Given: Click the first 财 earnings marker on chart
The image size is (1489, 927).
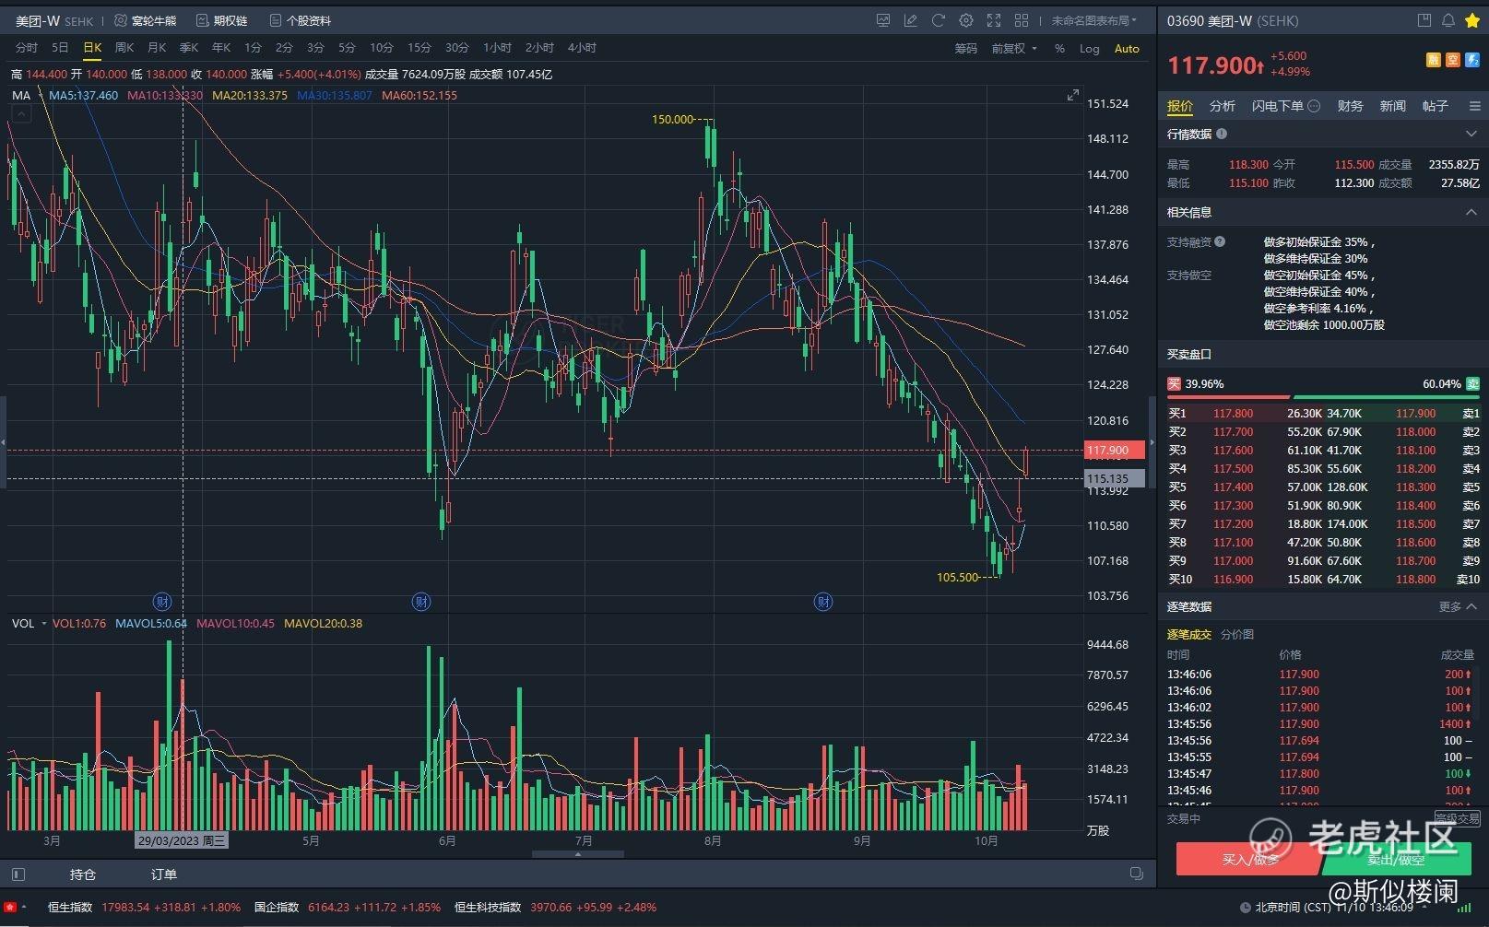Looking at the screenshot, I should [162, 602].
